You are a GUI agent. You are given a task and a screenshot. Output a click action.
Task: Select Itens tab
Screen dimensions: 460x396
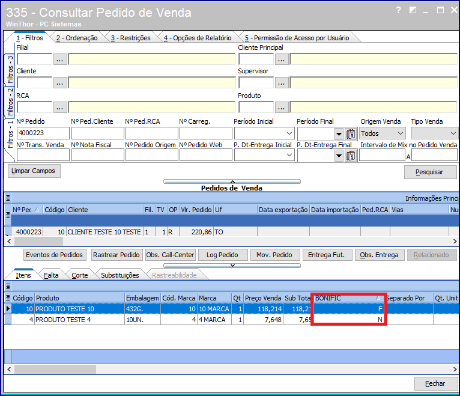coord(23,275)
